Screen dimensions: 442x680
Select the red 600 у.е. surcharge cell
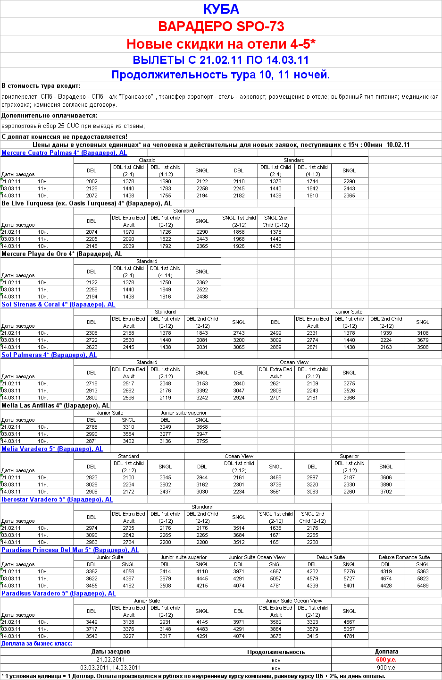click(x=386, y=660)
